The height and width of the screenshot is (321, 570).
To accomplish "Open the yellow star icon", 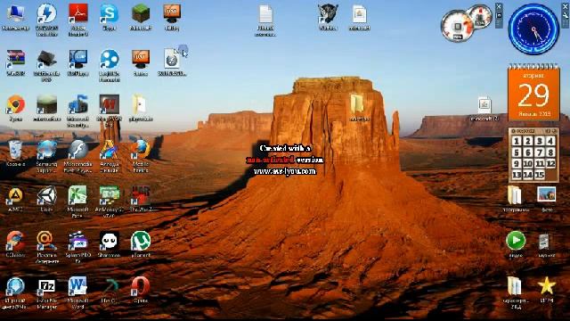I will coord(547,286).
